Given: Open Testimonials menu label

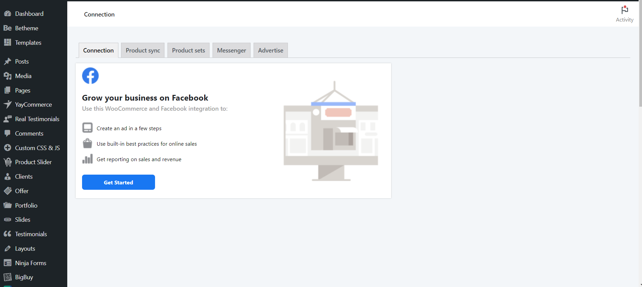Looking at the screenshot, I should click(31, 234).
